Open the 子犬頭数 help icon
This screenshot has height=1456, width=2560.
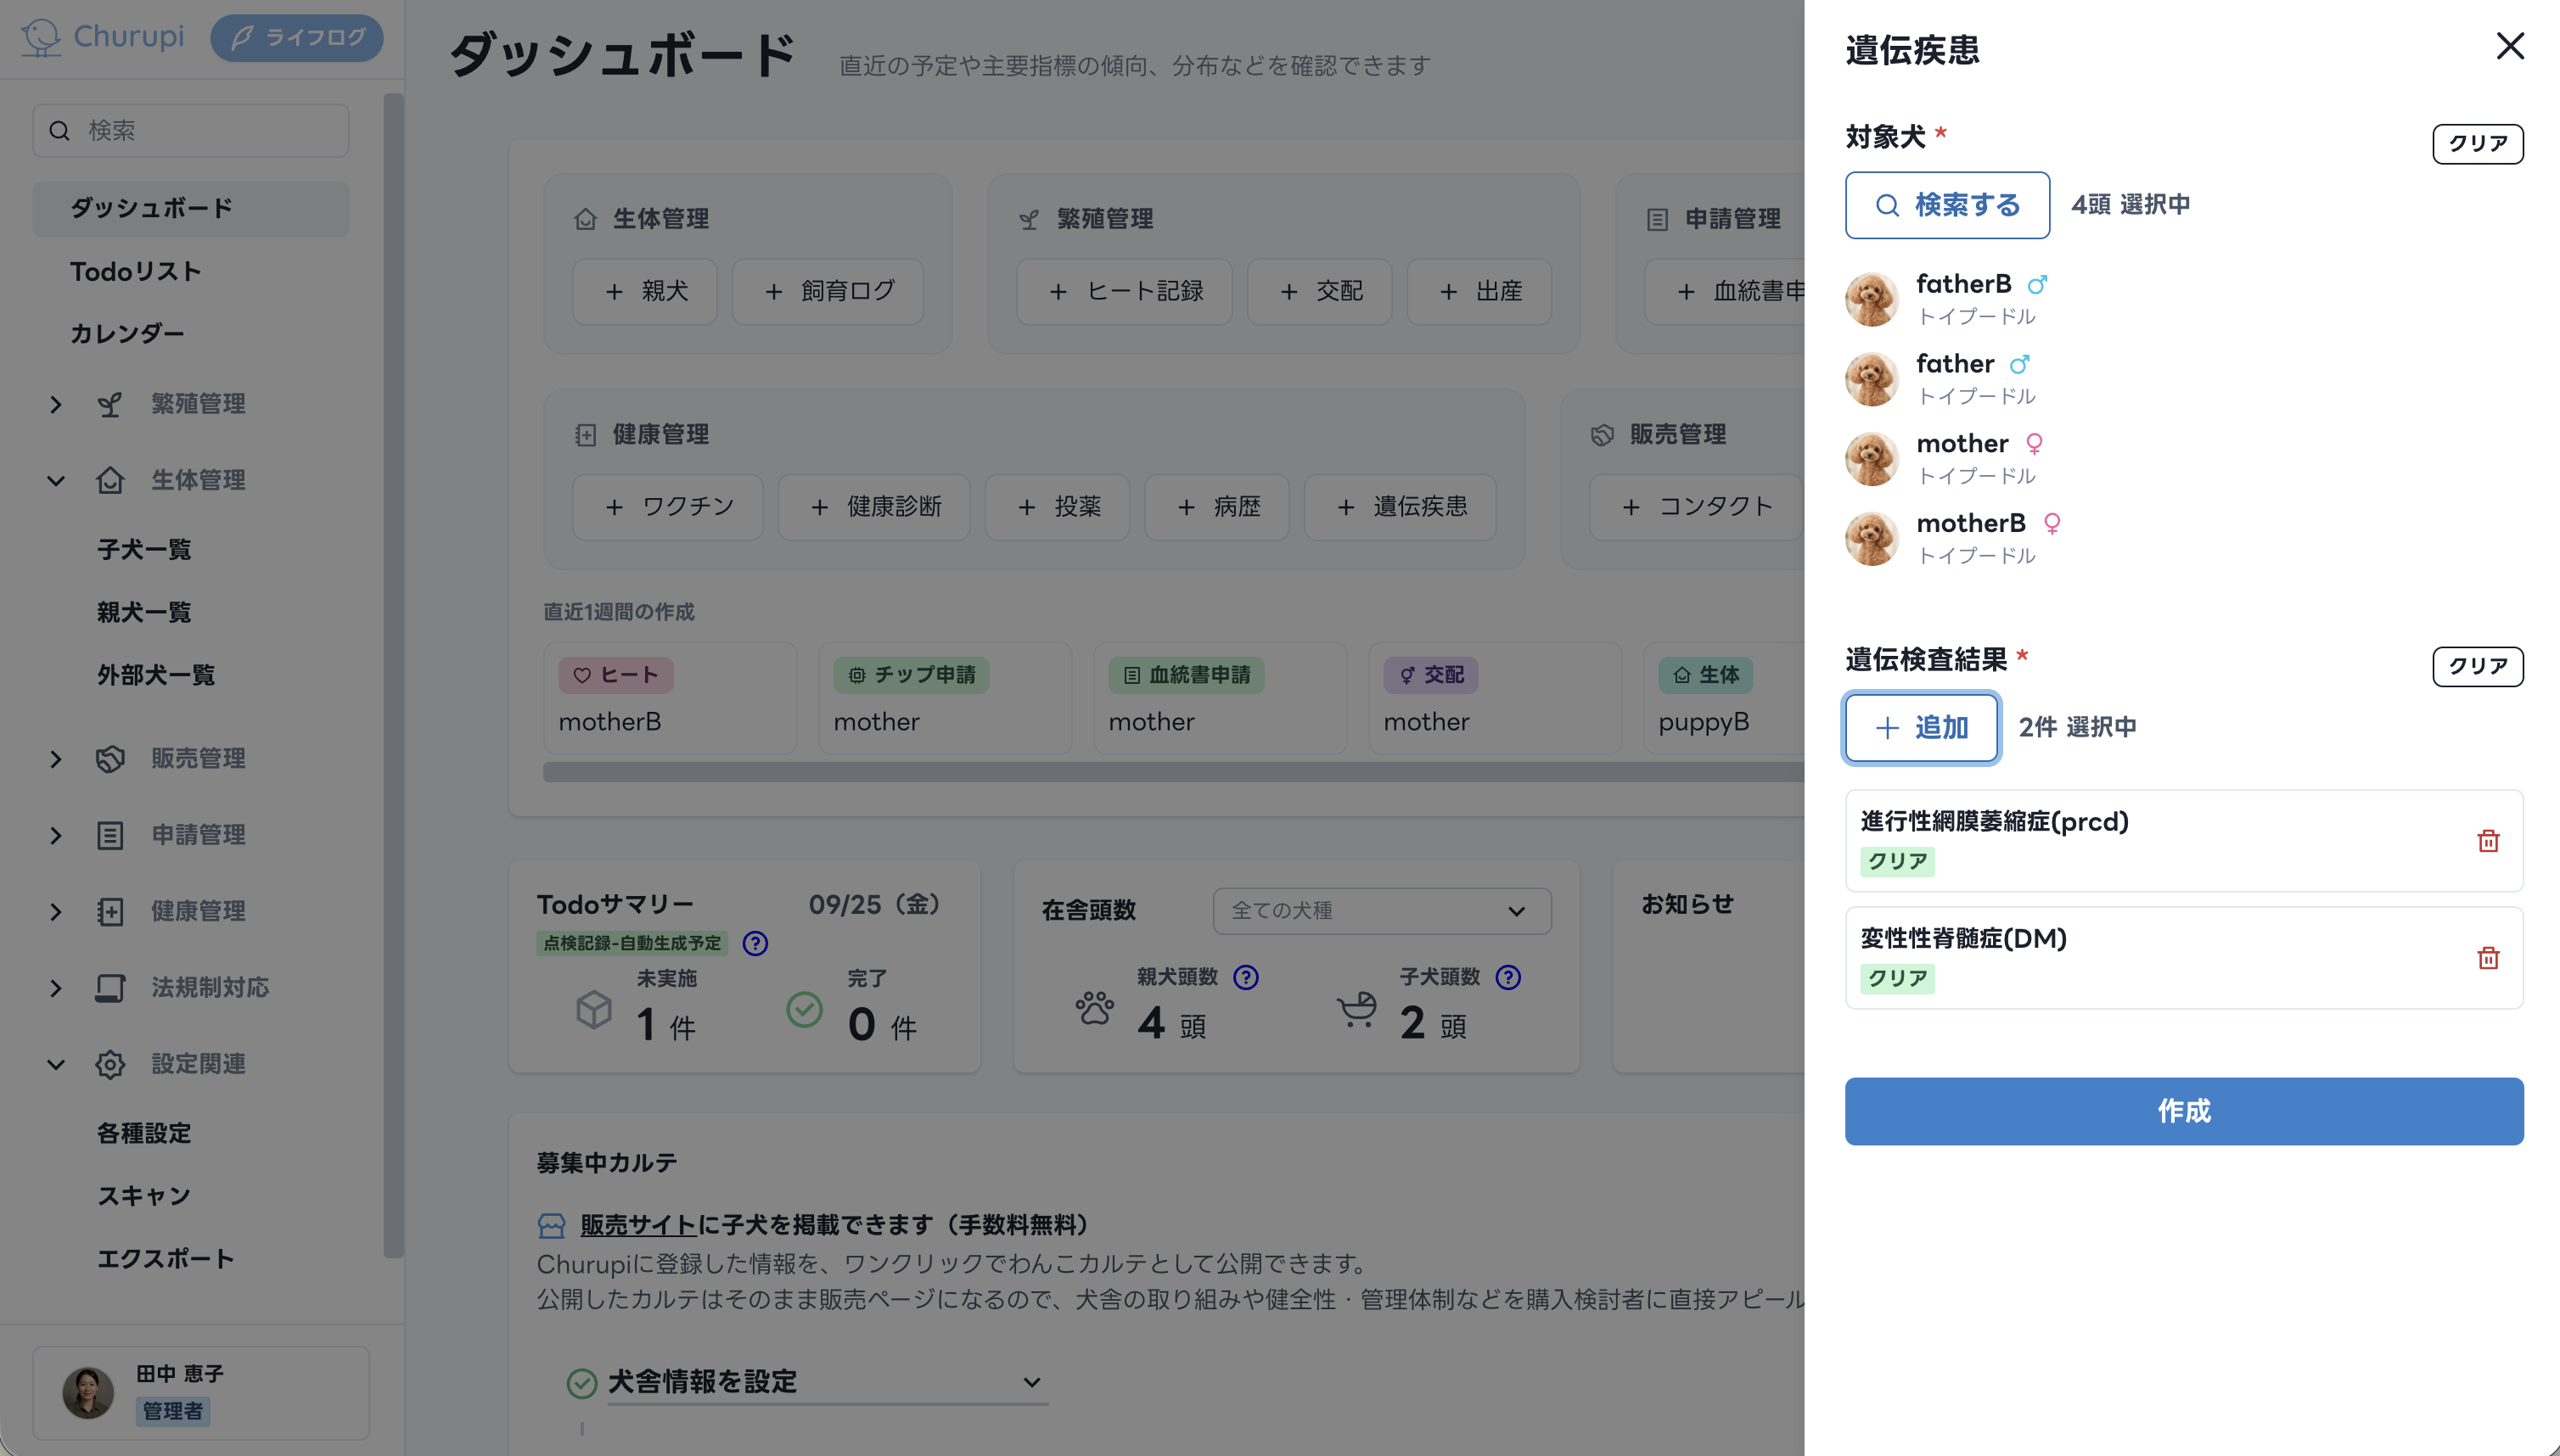click(x=1507, y=977)
